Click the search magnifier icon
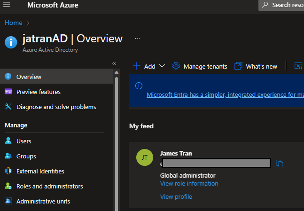 (265, 4)
